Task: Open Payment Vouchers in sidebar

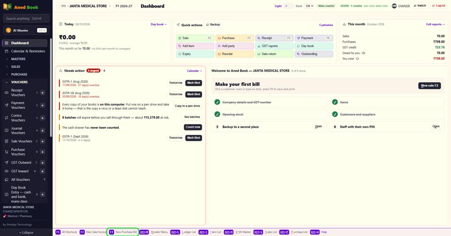Action: click(x=18, y=105)
